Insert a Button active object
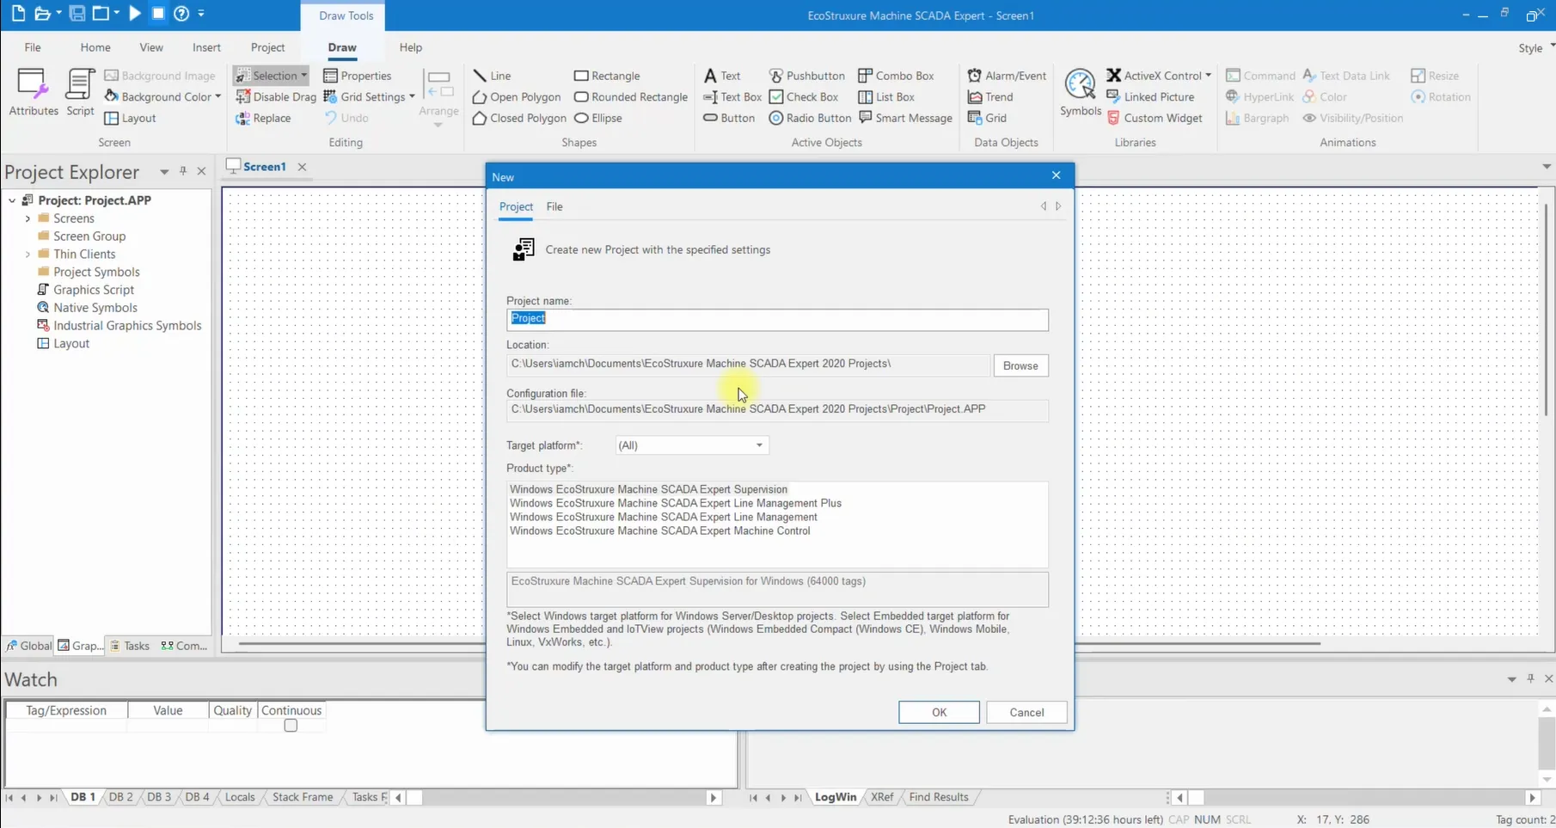Screen dimensions: 1556x828 coord(729,118)
